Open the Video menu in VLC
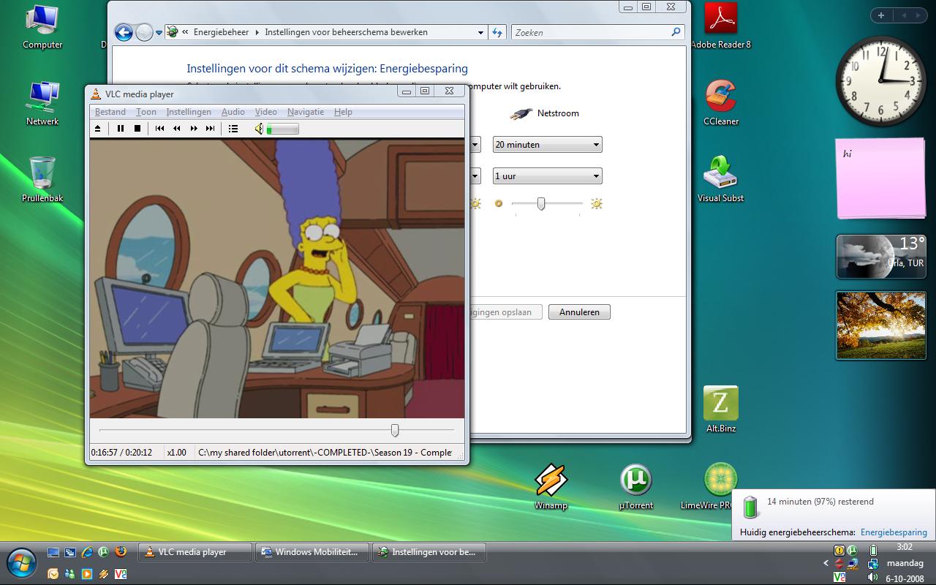936x585 pixels. pyautogui.click(x=265, y=112)
